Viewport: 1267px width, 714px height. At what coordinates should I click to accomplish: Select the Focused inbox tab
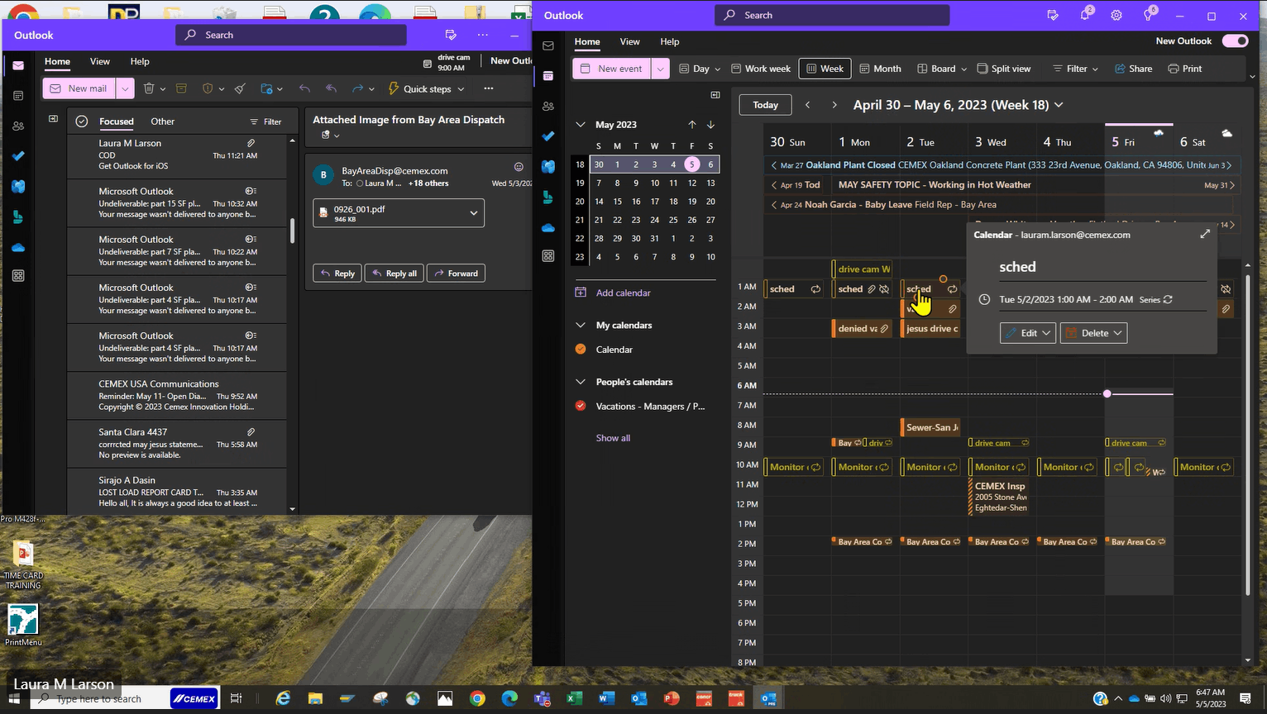click(117, 121)
